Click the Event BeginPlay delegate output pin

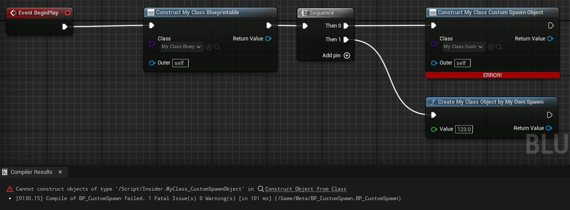click(67, 13)
